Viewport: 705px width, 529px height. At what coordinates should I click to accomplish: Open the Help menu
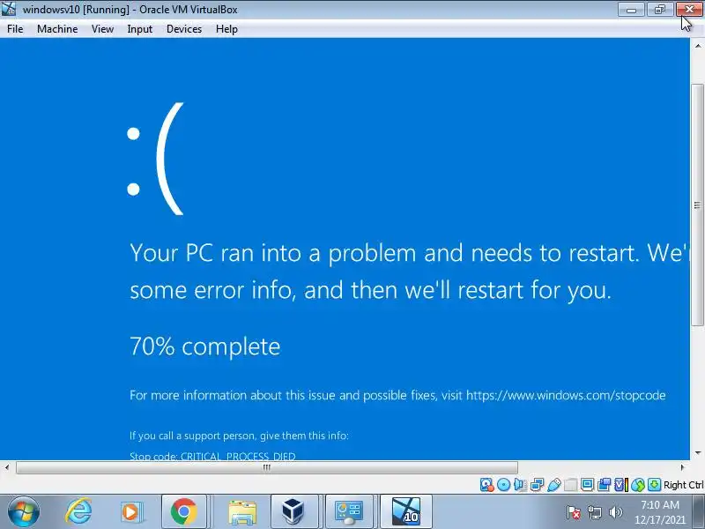(226, 29)
